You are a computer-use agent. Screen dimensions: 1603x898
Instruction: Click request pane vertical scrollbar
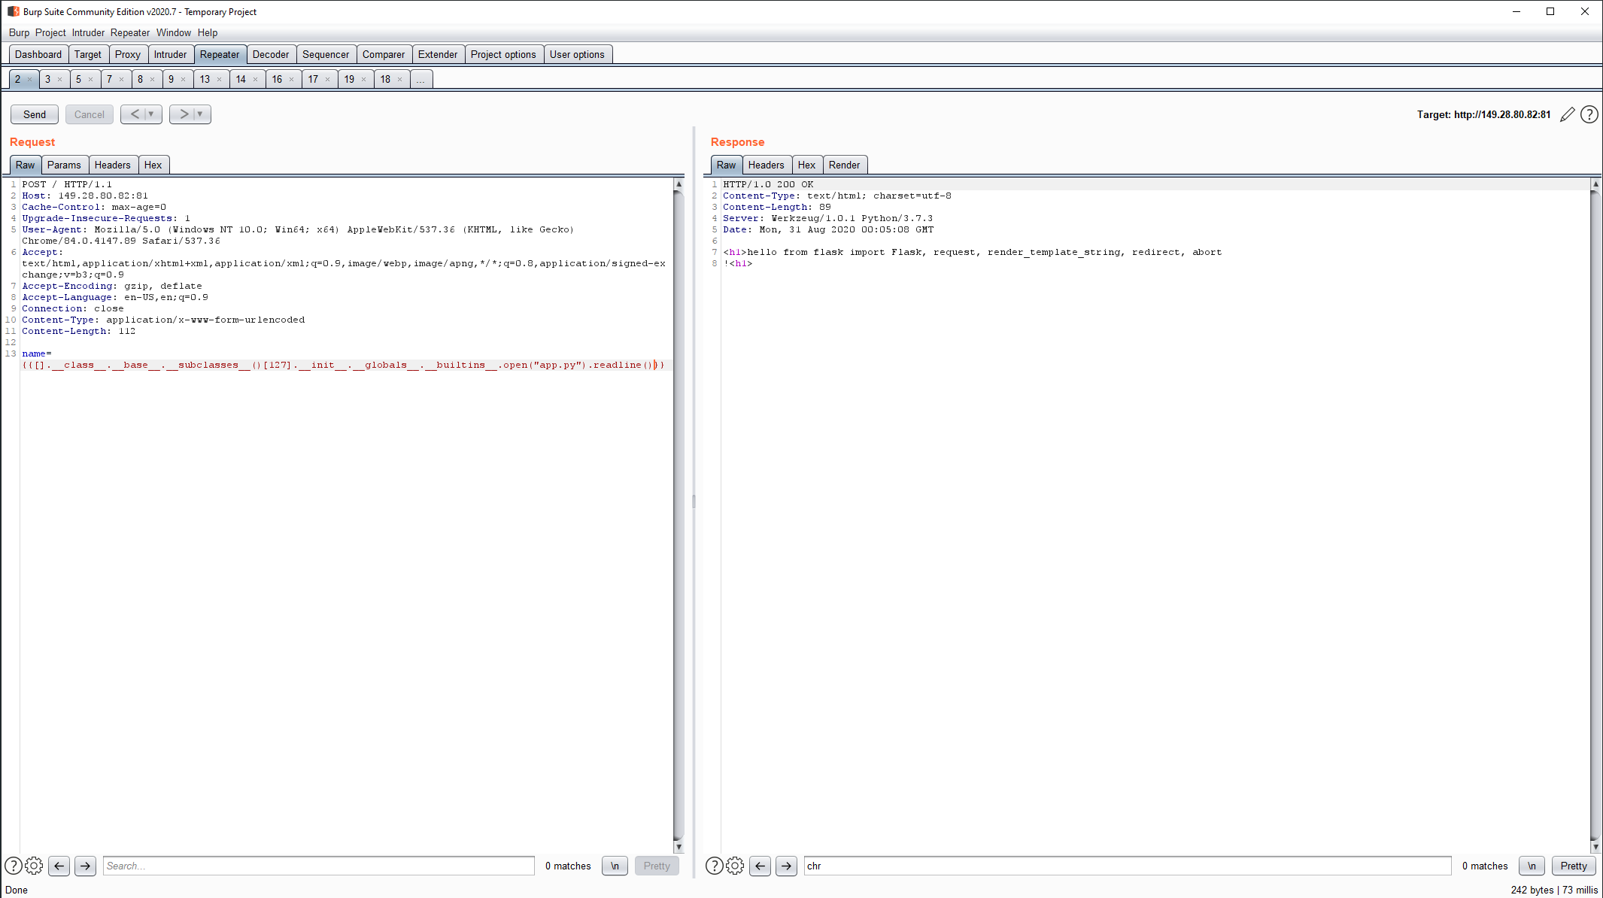click(x=679, y=514)
